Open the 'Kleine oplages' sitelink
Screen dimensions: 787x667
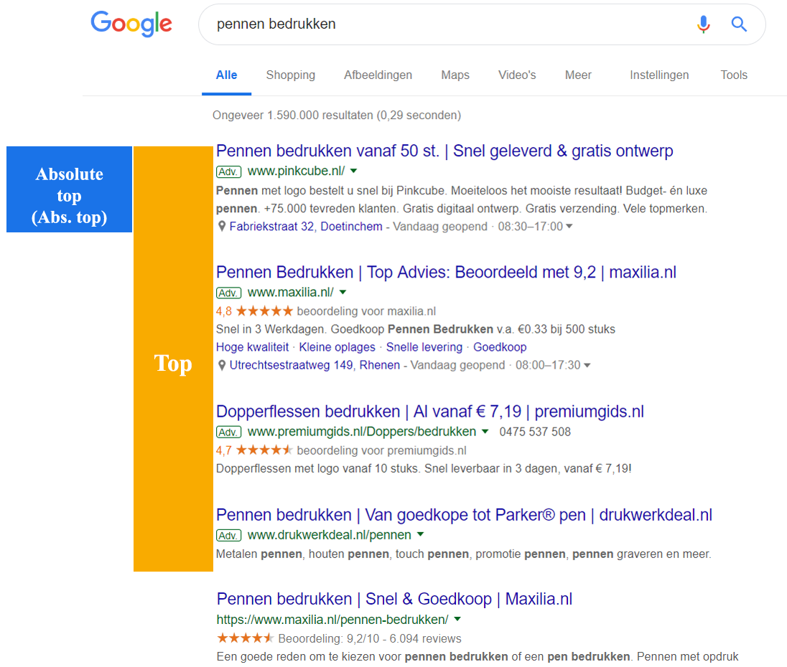pos(337,347)
